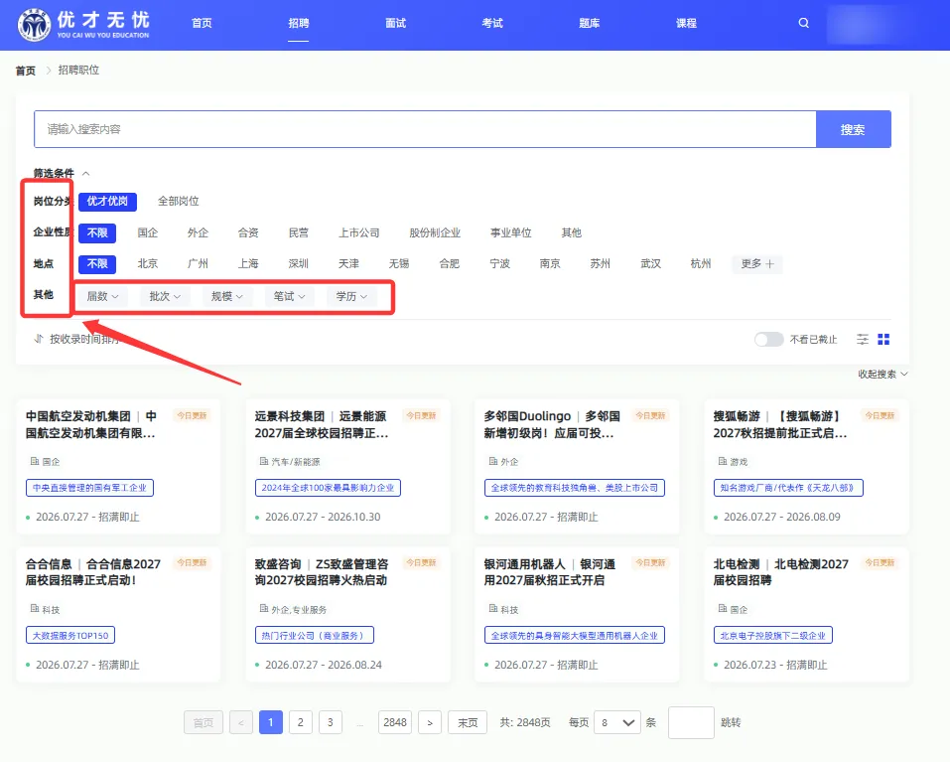Image resolution: width=950 pixels, height=762 pixels.
Task: Open 搜狐畅游 job card
Action: 806,466
